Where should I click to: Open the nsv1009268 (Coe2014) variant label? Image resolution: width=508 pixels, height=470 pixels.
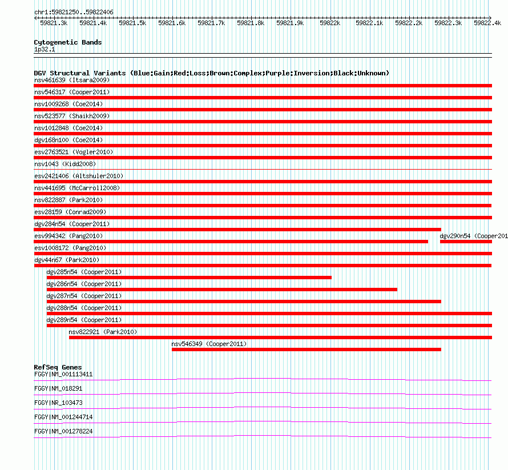tap(68, 104)
